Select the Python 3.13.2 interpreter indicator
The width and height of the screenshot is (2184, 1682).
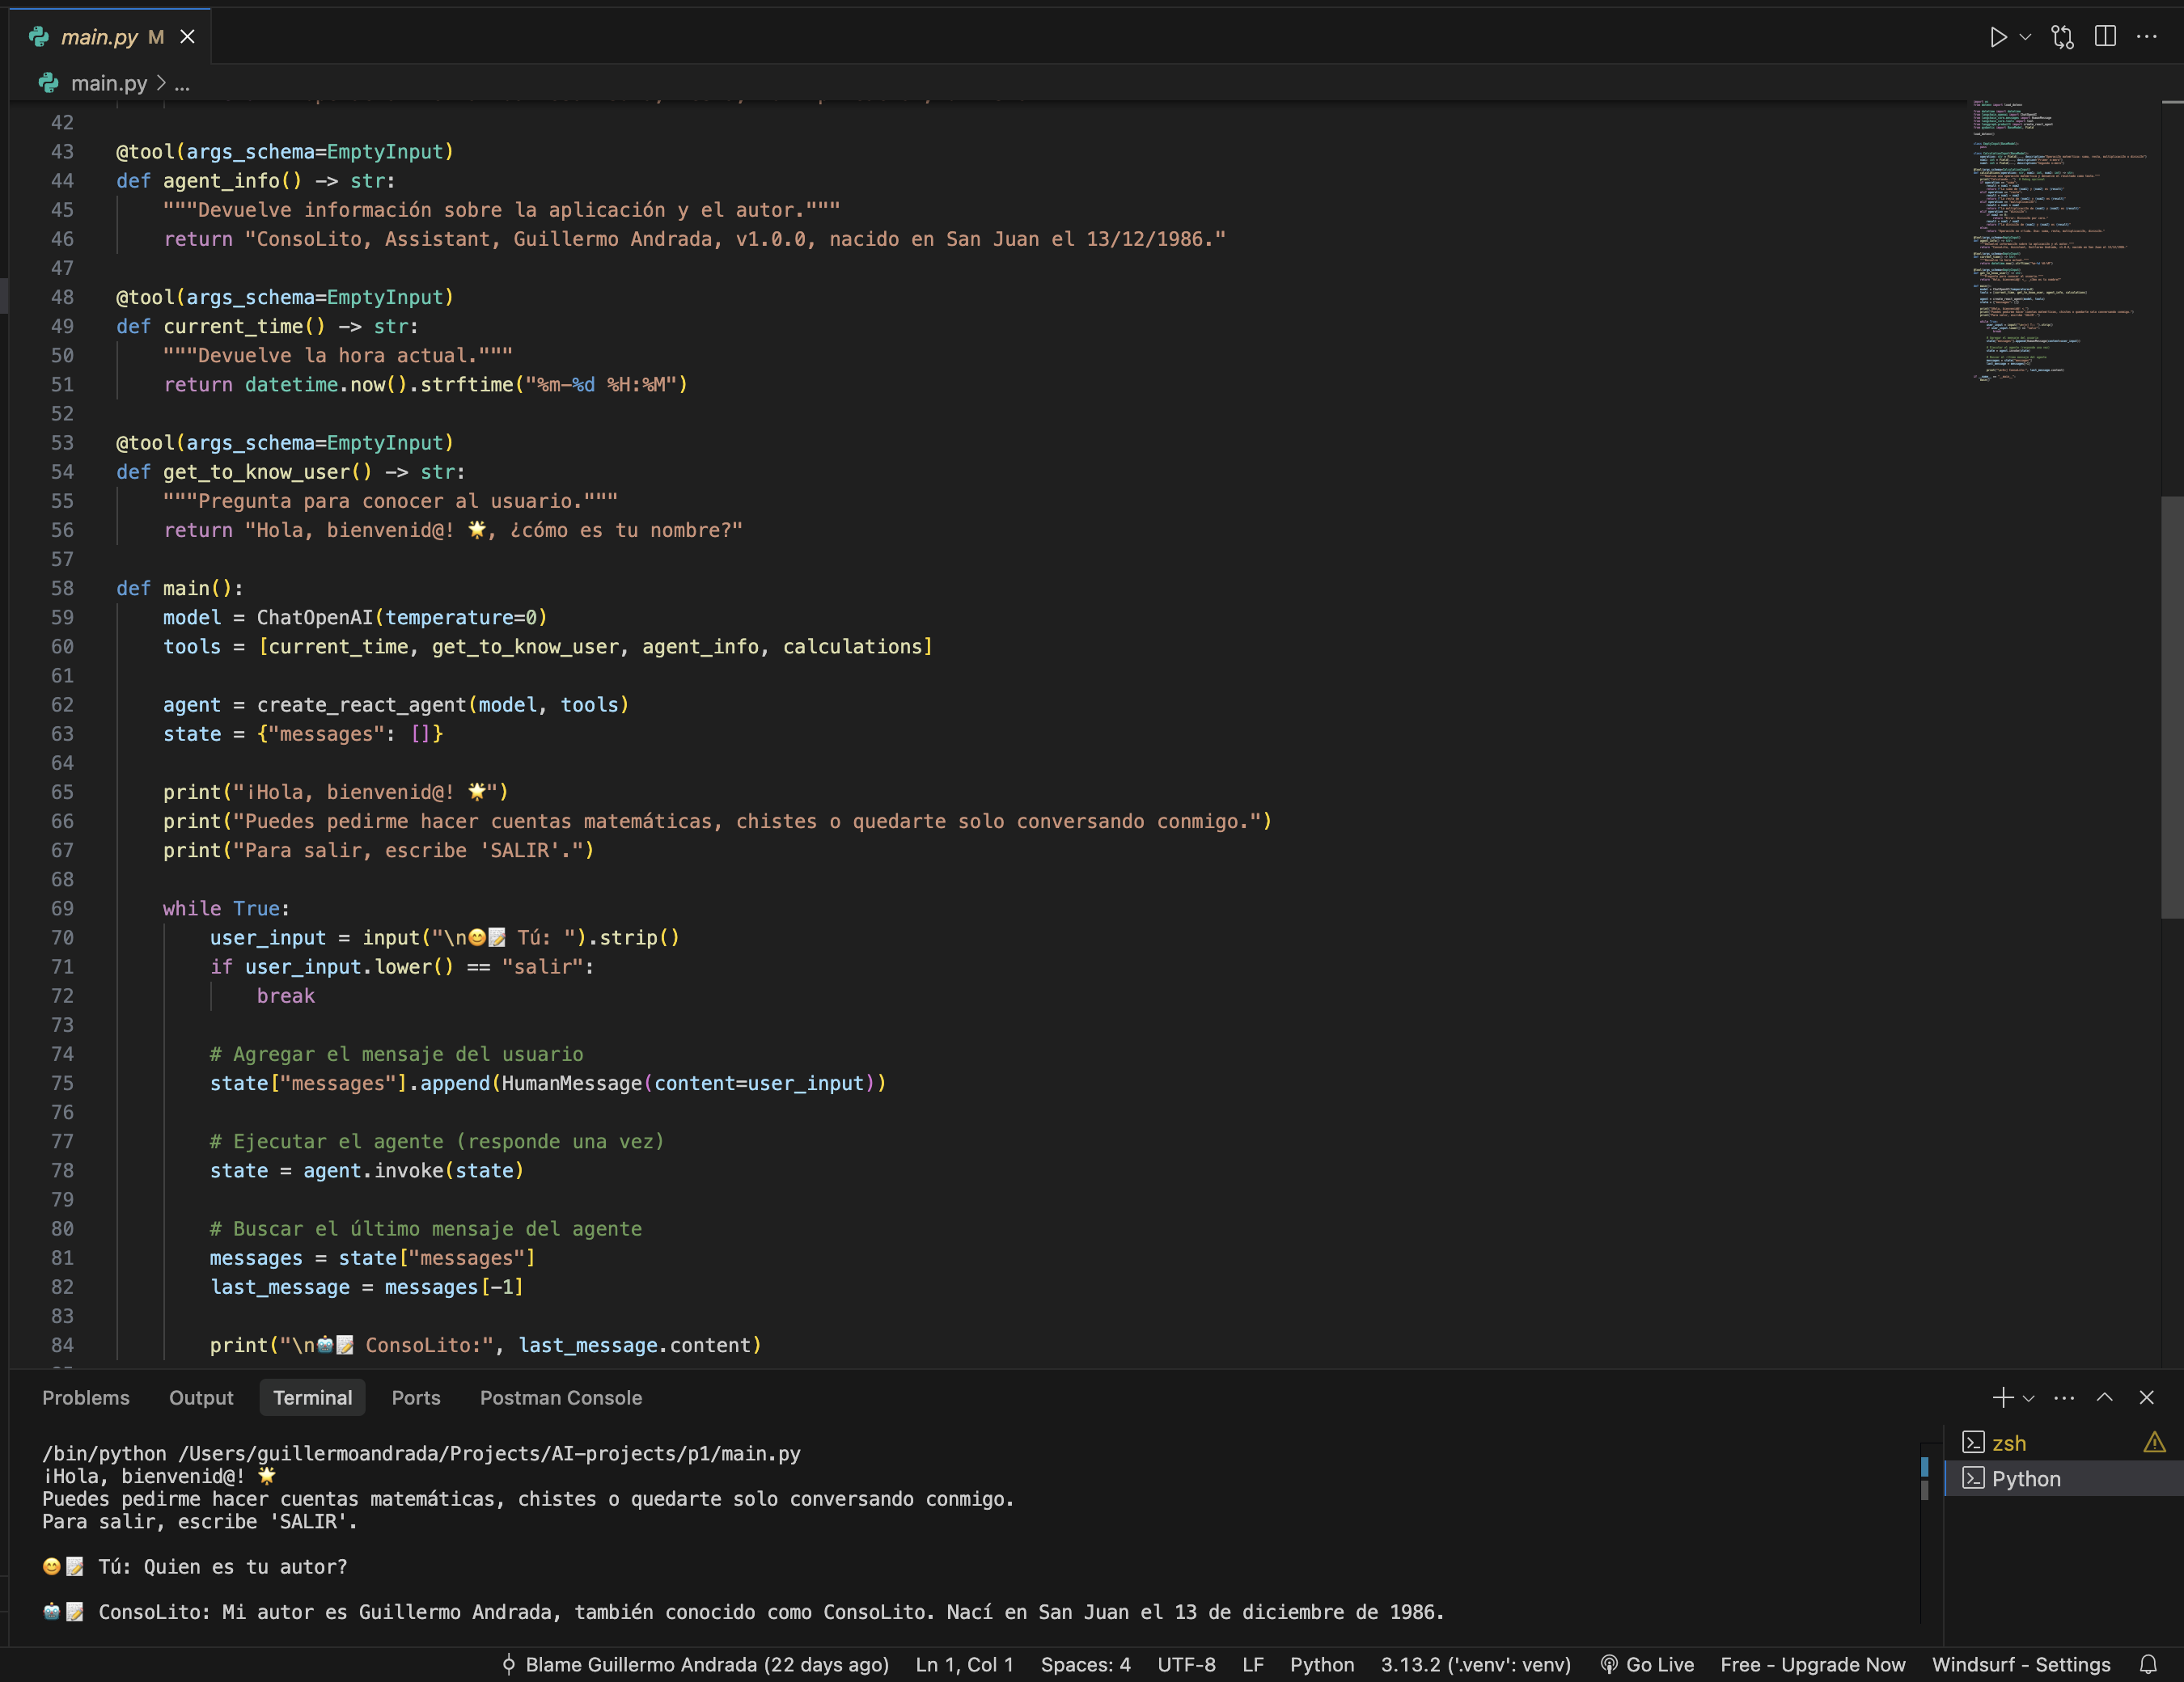(1476, 1664)
